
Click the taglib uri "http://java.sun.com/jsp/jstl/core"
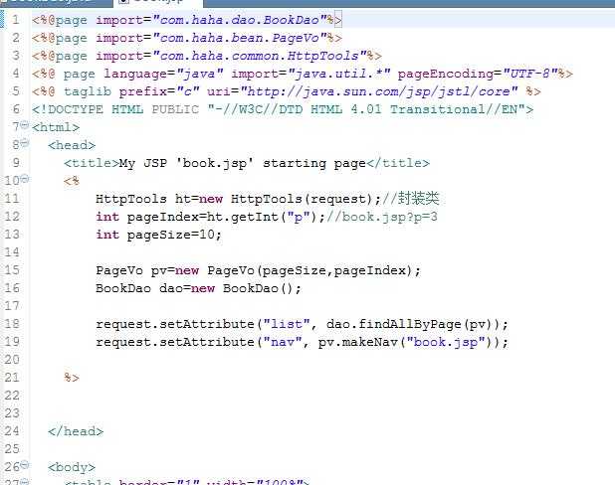coord(379,91)
